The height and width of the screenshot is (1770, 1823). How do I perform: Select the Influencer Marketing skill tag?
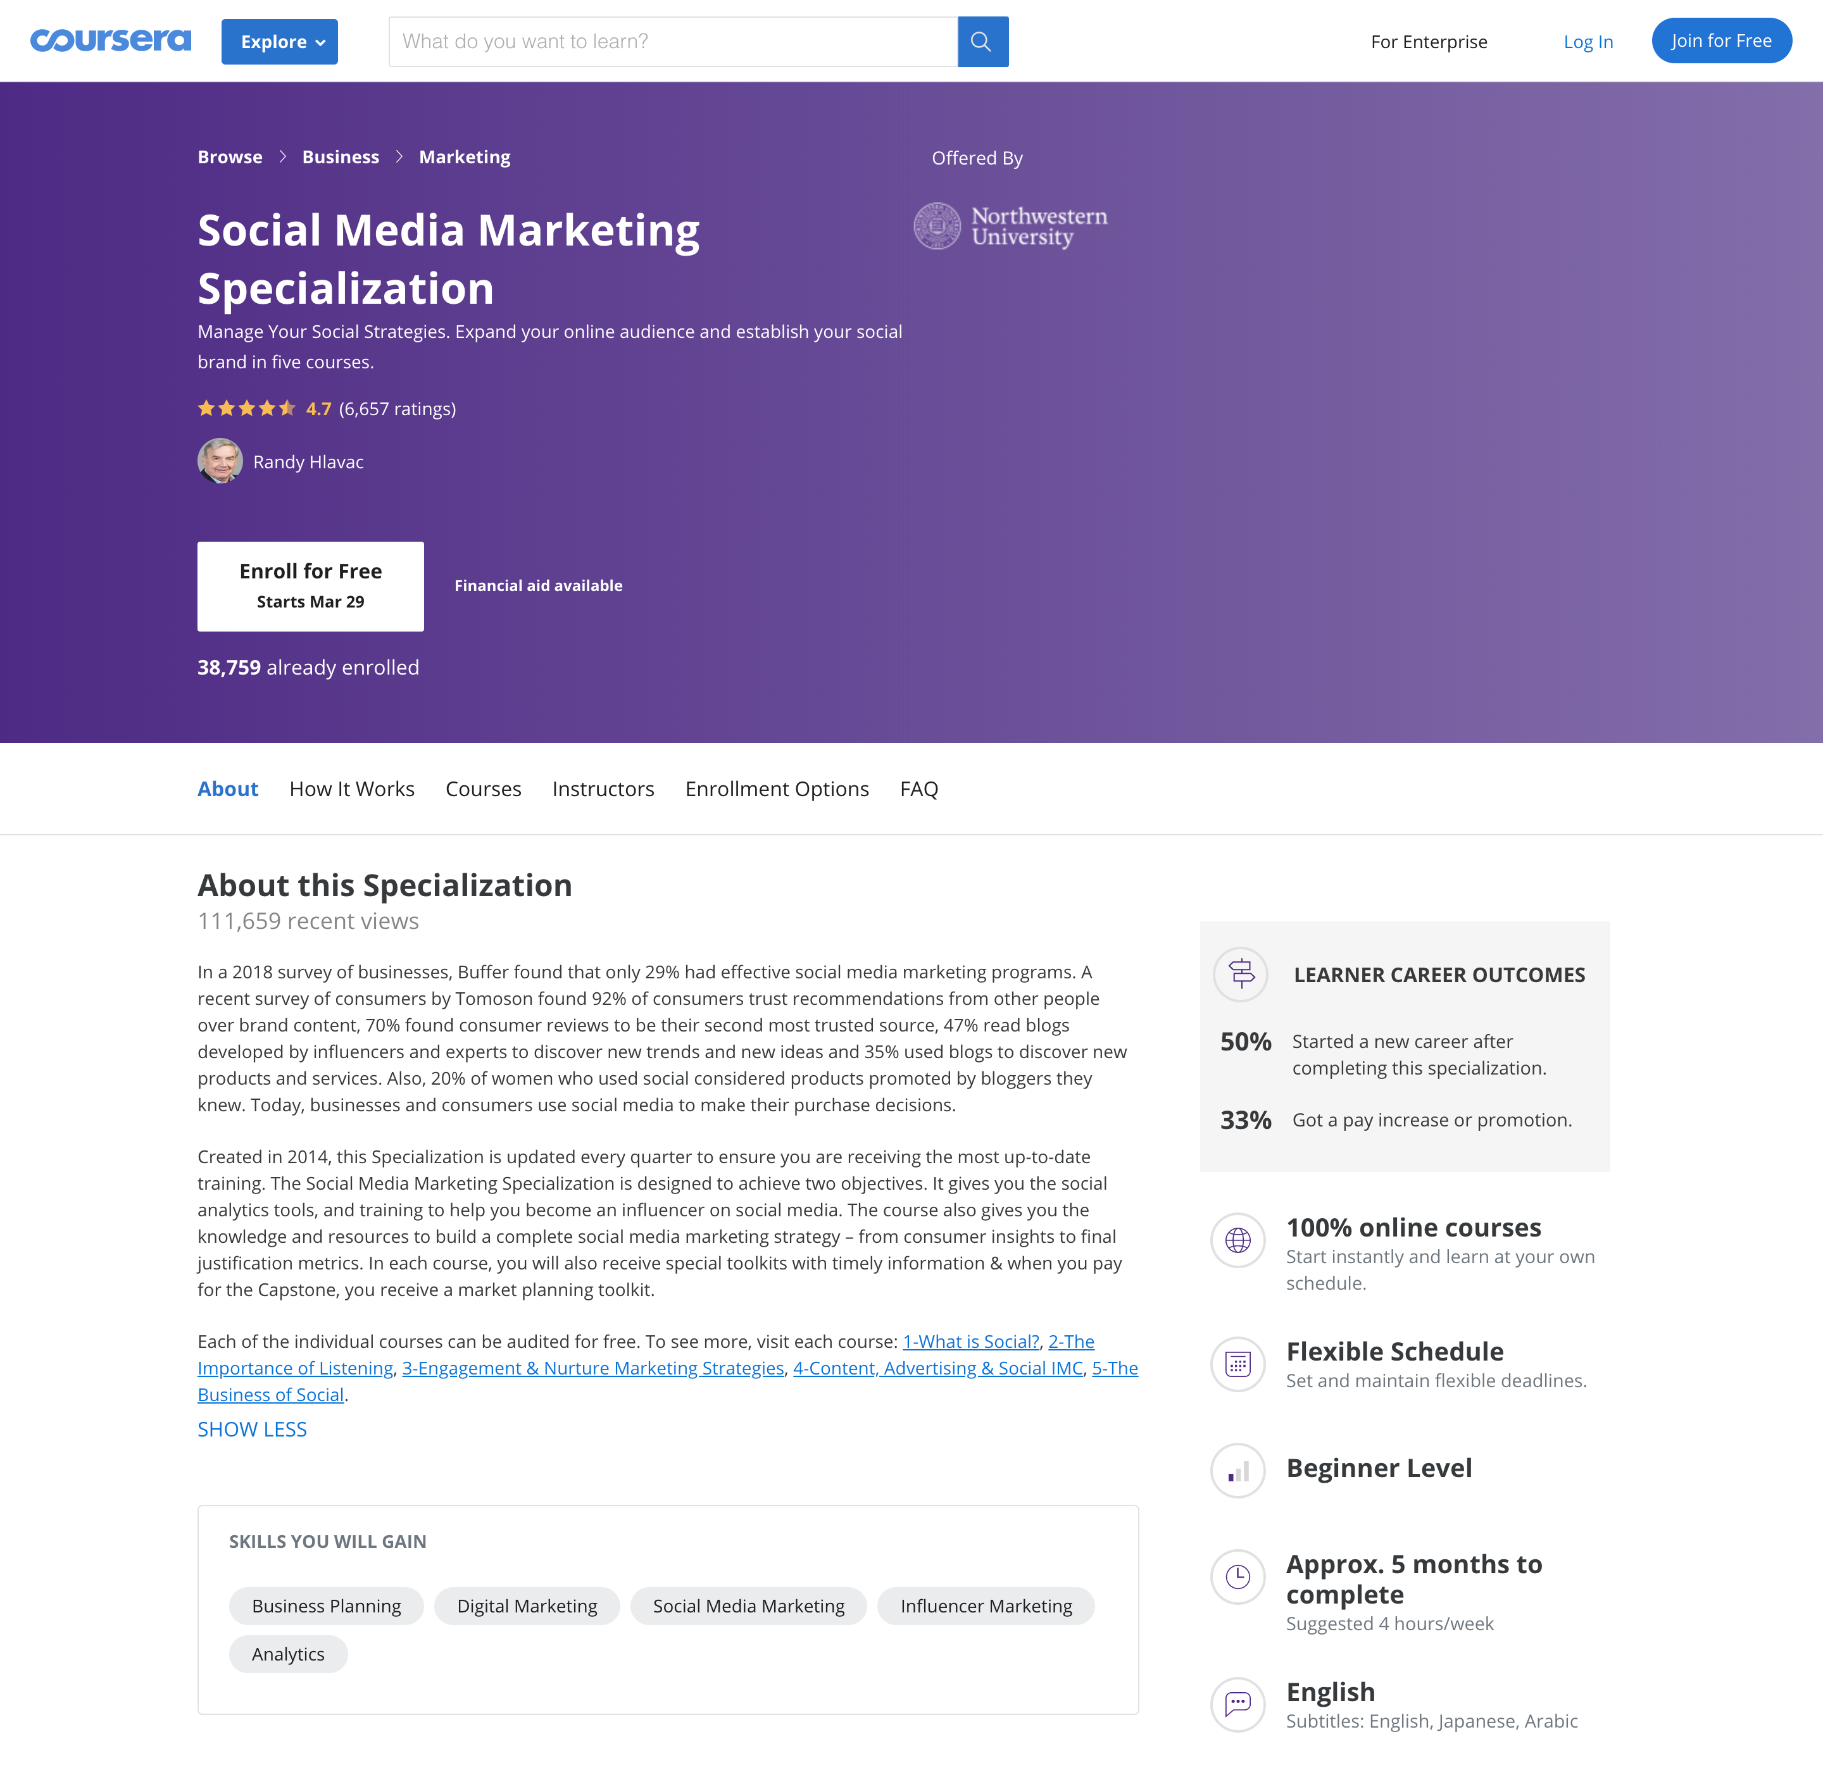(986, 1605)
